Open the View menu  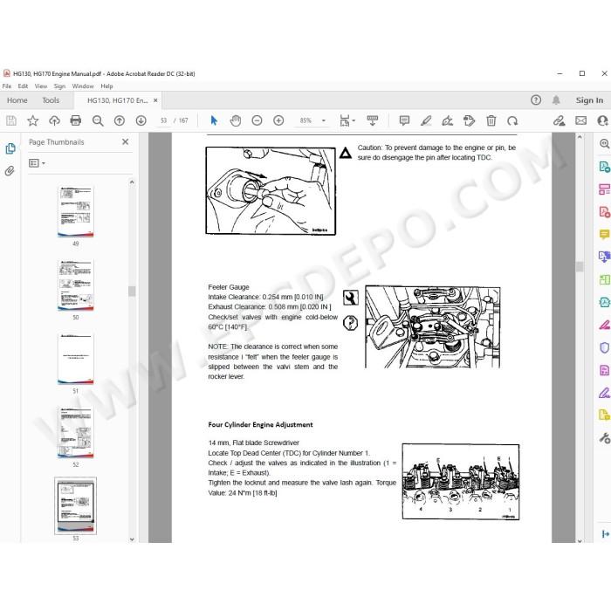tap(40, 86)
